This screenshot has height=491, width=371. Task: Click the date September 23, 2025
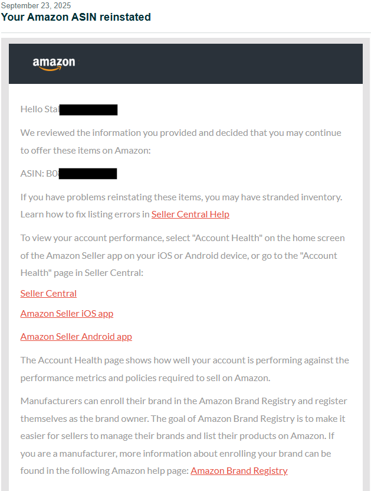tap(35, 5)
